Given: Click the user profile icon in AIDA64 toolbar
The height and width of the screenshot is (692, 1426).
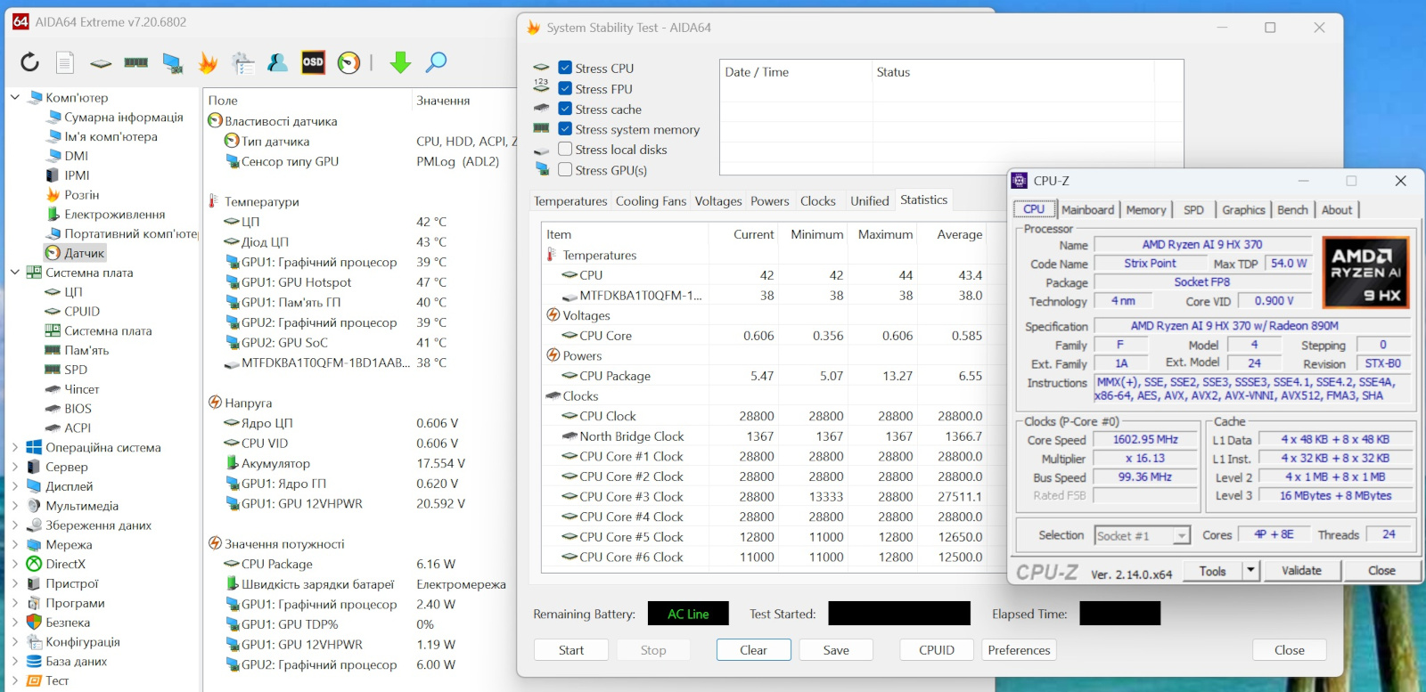Looking at the screenshot, I should (x=277, y=62).
